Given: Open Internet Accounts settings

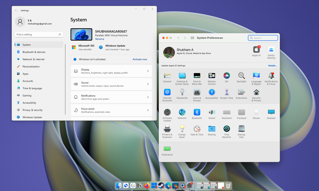Looking at the screenshot, I should (167, 93).
